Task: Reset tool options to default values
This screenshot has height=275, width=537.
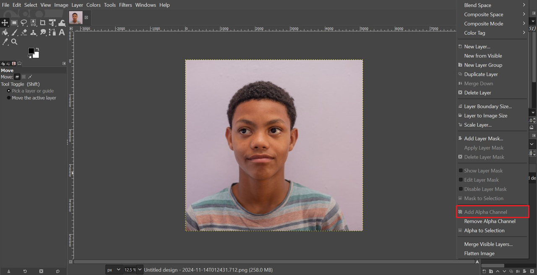Action: click(x=57, y=271)
